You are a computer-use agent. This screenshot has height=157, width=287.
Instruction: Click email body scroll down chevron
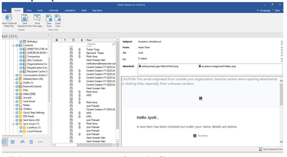click(281, 142)
